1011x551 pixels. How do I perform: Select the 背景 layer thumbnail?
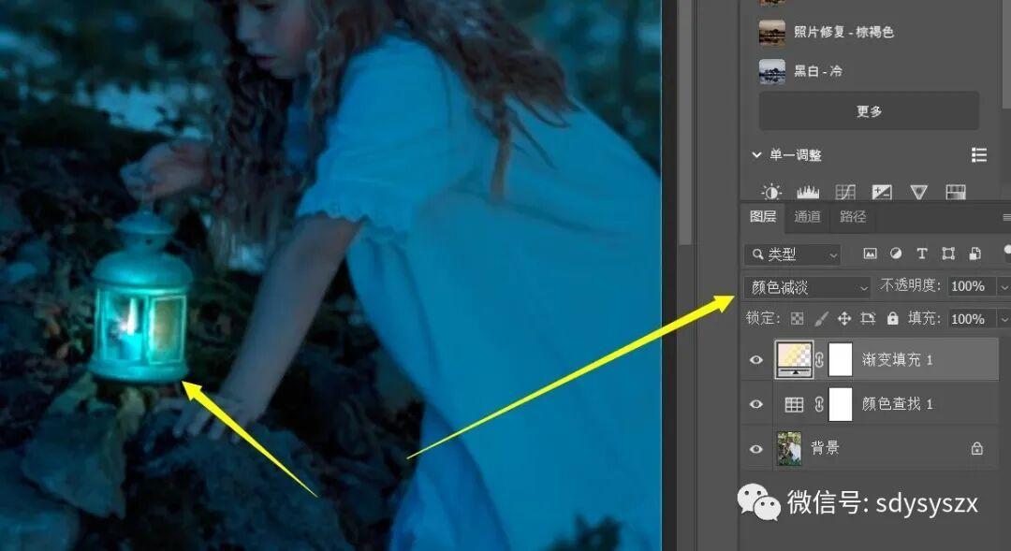click(x=789, y=448)
